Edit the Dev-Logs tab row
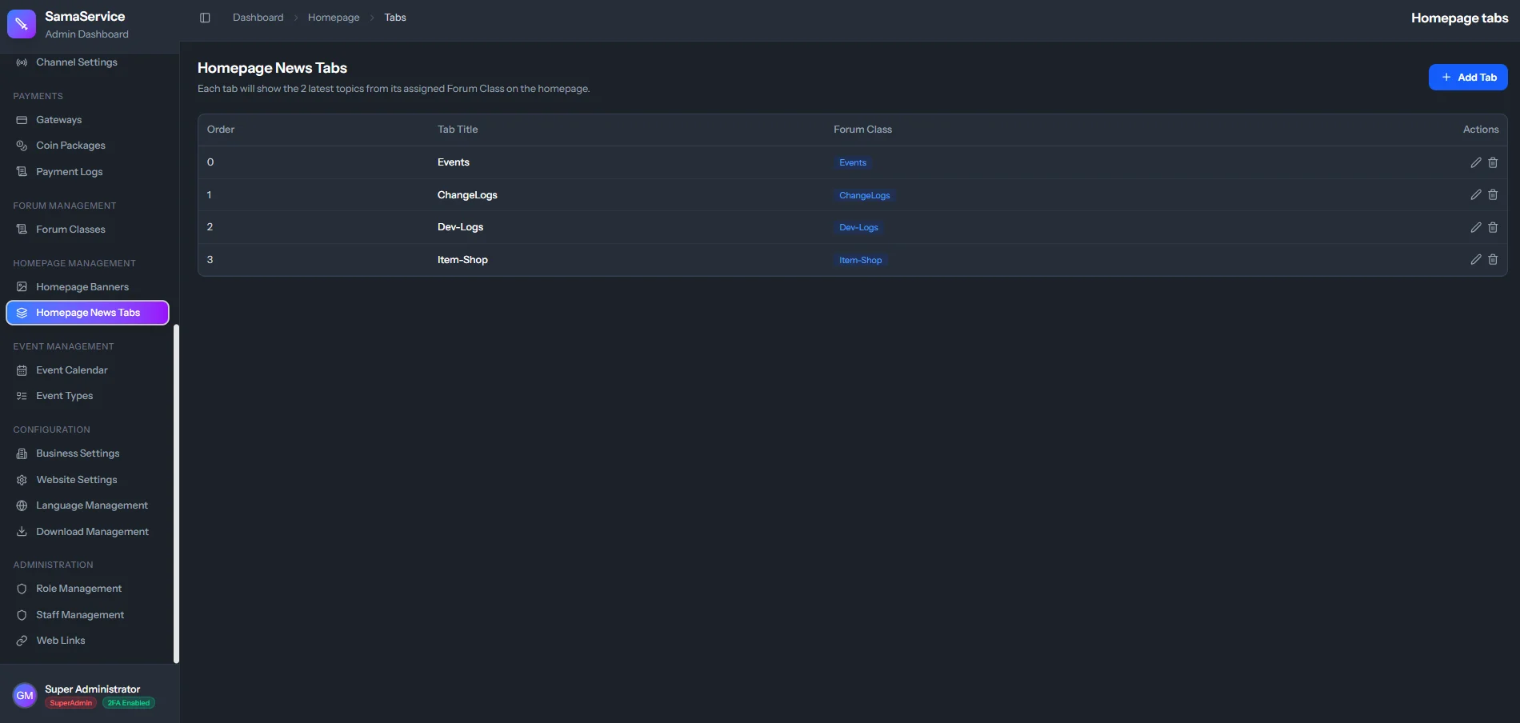 click(x=1476, y=227)
